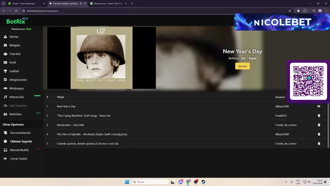Delete Intoxicados - Una Vela request
Viewport: 330px width, 186px height.
[319, 125]
